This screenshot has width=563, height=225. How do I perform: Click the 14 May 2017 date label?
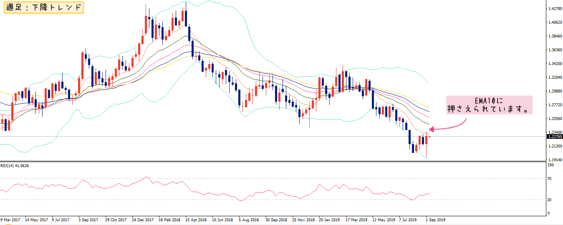click(x=37, y=219)
